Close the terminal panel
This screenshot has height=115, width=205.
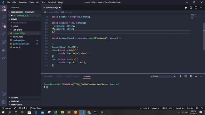(x=201, y=76)
